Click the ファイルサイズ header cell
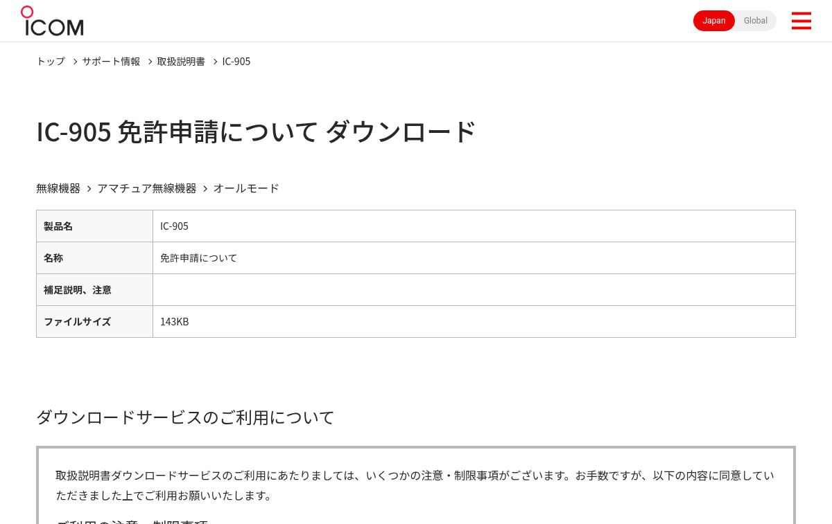Image resolution: width=832 pixels, height=524 pixels. [x=94, y=322]
